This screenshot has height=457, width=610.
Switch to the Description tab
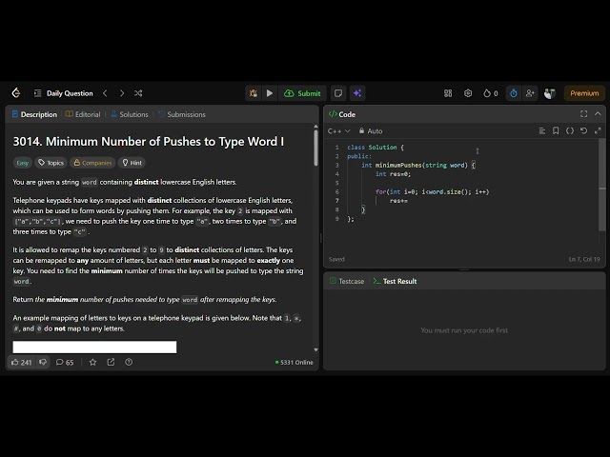pyautogui.click(x=34, y=114)
